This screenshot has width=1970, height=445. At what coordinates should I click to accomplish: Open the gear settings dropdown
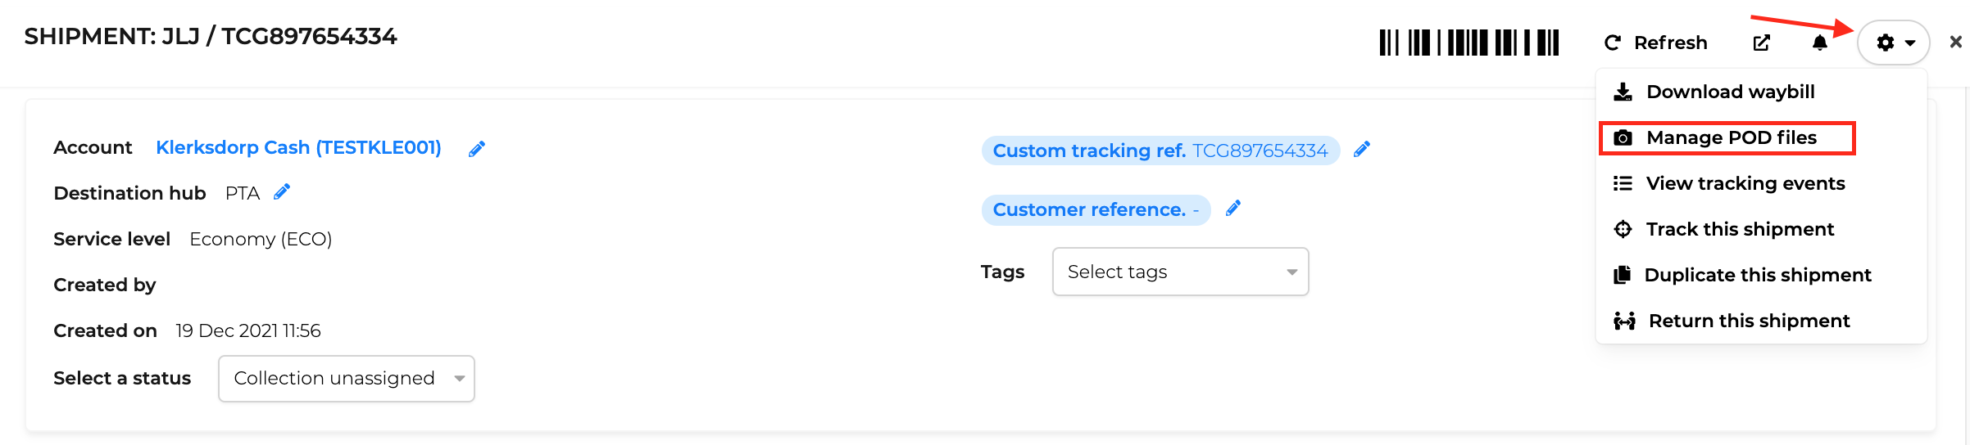1894,43
